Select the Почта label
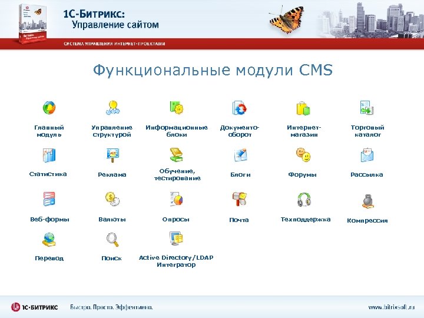This screenshot has height=318, width=424. click(x=239, y=220)
